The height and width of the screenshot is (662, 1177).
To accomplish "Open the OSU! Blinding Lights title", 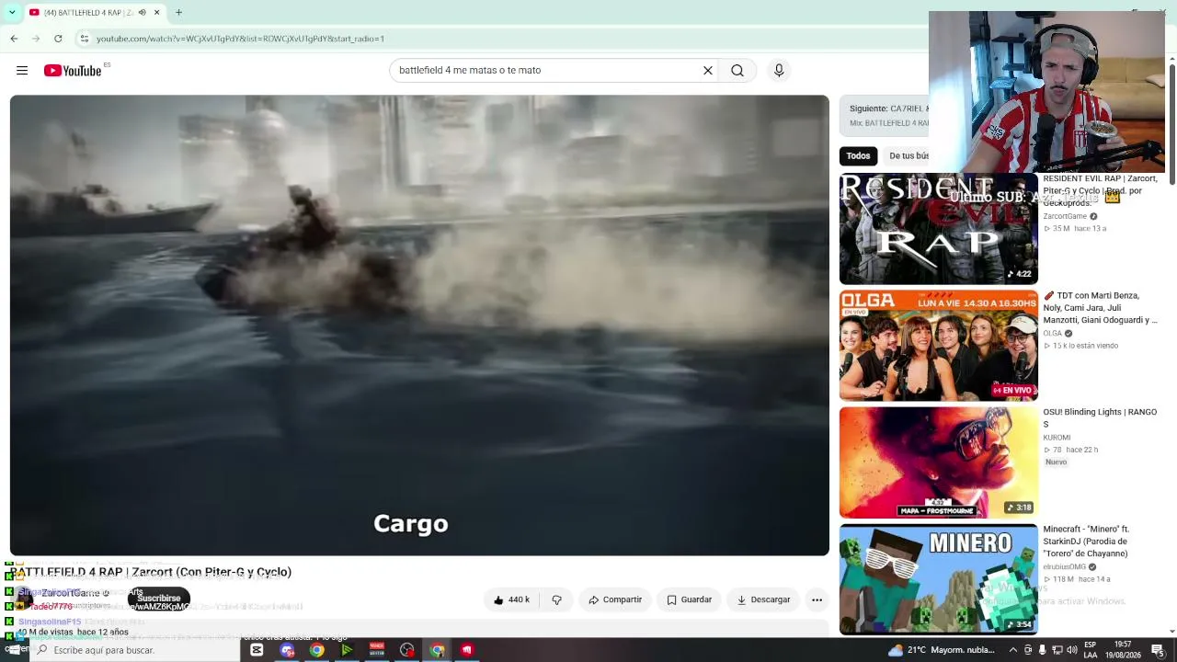I will (x=1100, y=418).
